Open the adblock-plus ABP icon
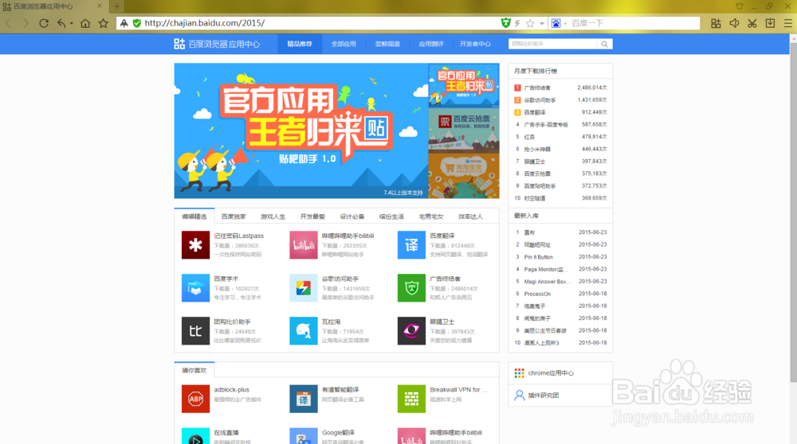797x444 pixels. [x=196, y=399]
